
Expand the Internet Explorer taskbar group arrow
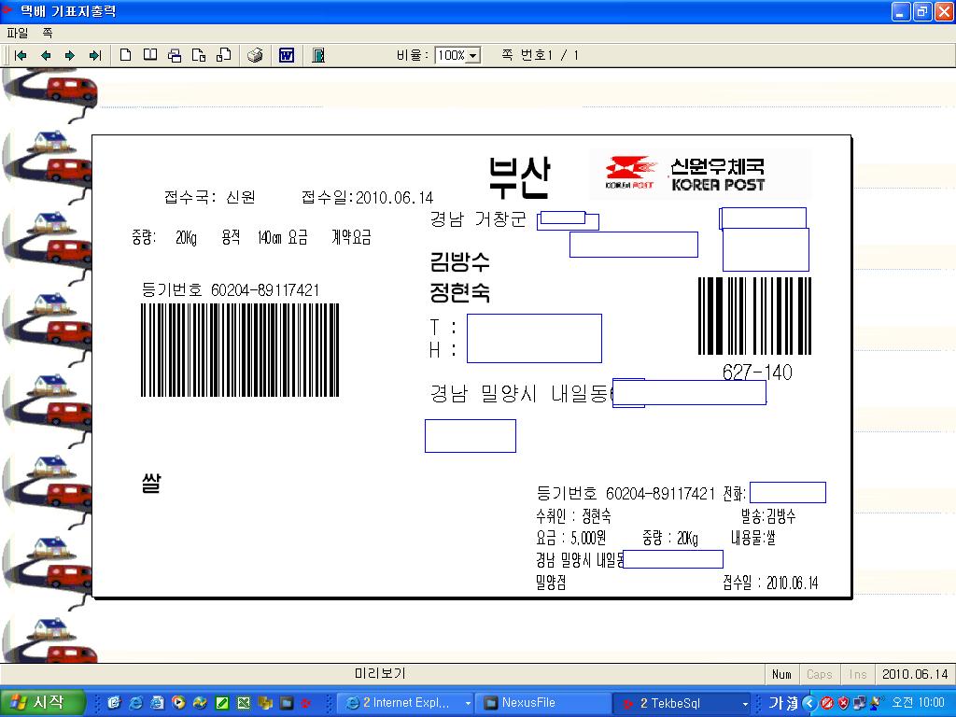(468, 704)
